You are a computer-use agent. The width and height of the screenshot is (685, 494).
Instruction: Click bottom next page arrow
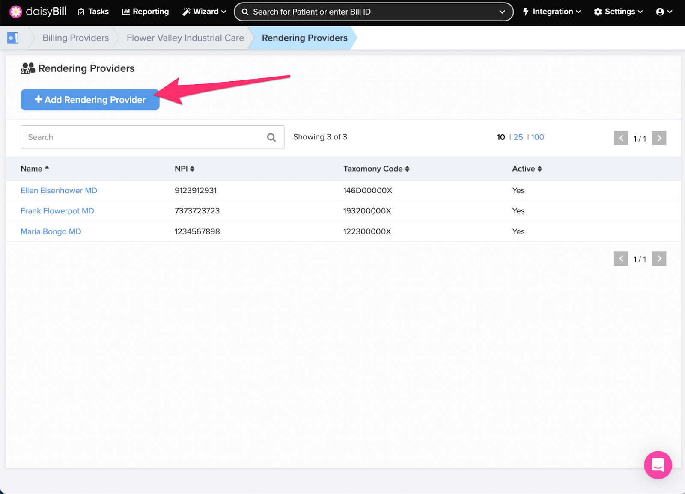pyautogui.click(x=659, y=259)
